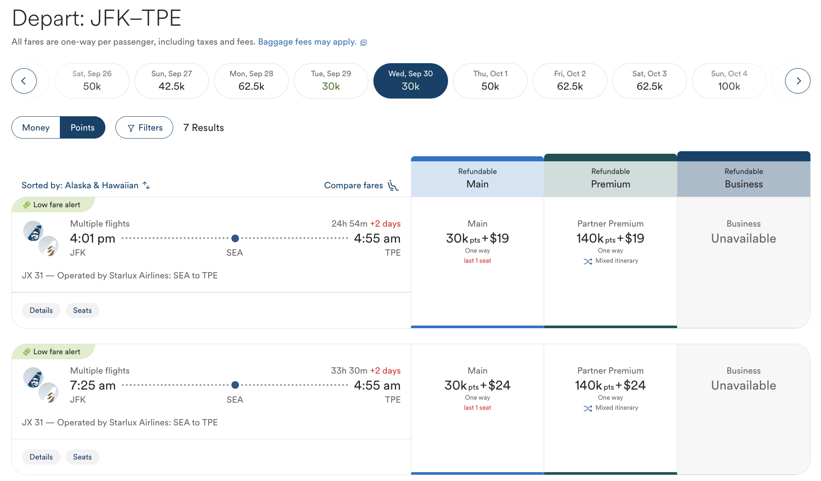Click SEA stopover dot on 7:25 am flight
Image resolution: width=821 pixels, height=481 pixels.
[235, 385]
